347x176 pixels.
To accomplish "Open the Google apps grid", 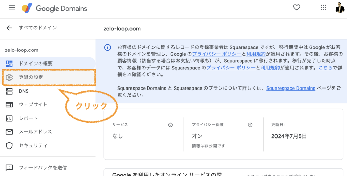I will coord(323,8).
